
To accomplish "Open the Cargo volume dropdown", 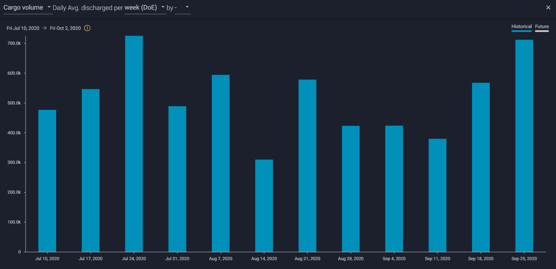I will [x=28, y=7].
